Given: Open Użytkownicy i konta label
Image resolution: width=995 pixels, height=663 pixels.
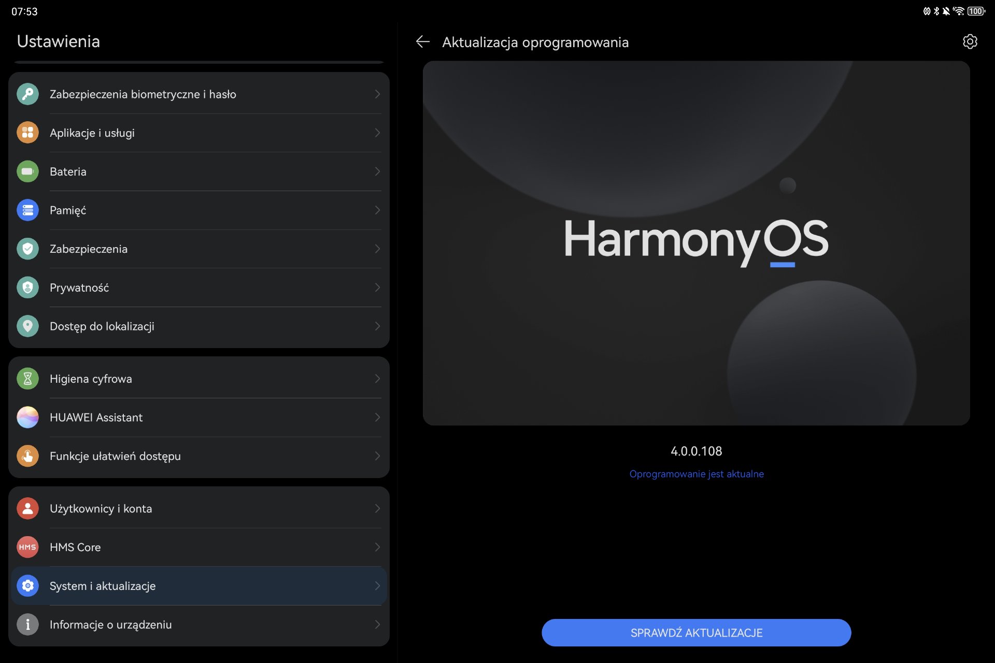Looking at the screenshot, I should point(101,509).
